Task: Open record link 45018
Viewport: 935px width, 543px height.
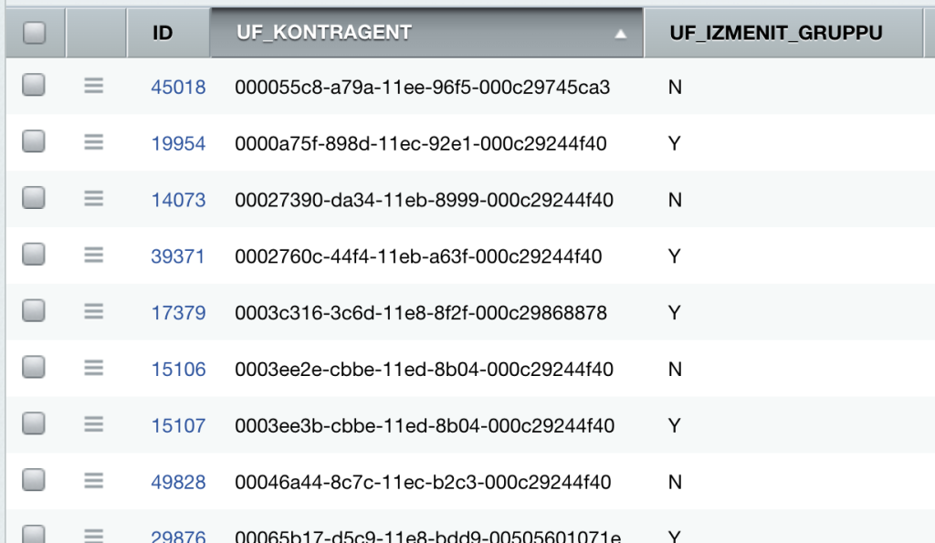Action: tap(178, 88)
